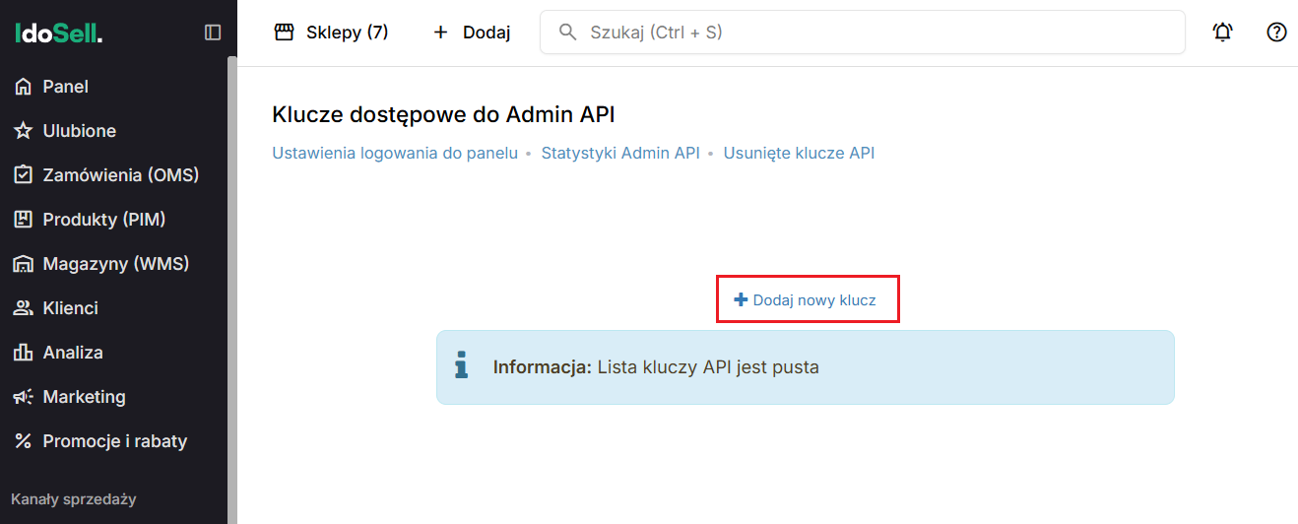1298x524 pixels.
Task: Open the help question mark icon
Action: 1276,33
